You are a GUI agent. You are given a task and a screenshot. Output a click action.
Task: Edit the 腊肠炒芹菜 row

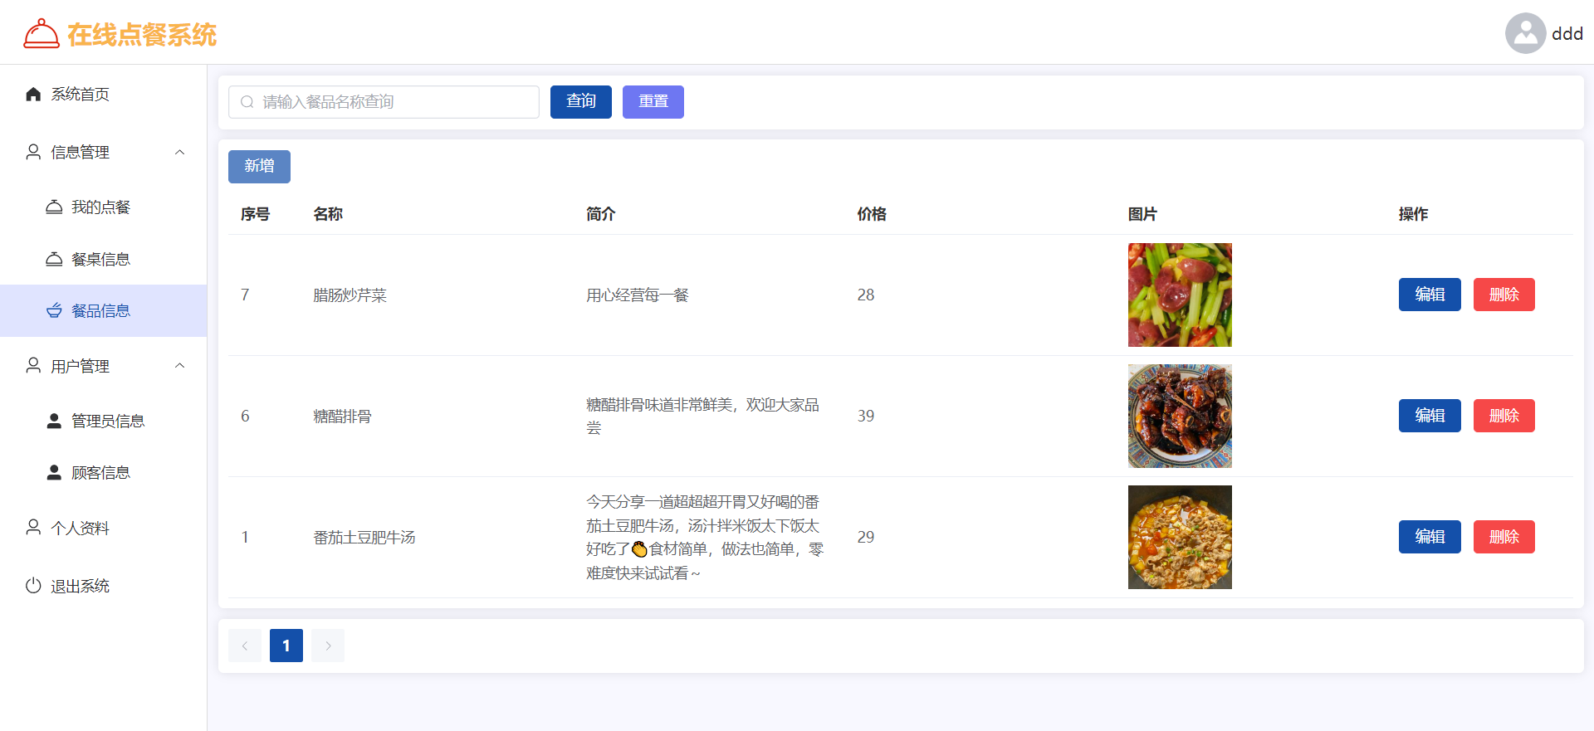coord(1429,295)
